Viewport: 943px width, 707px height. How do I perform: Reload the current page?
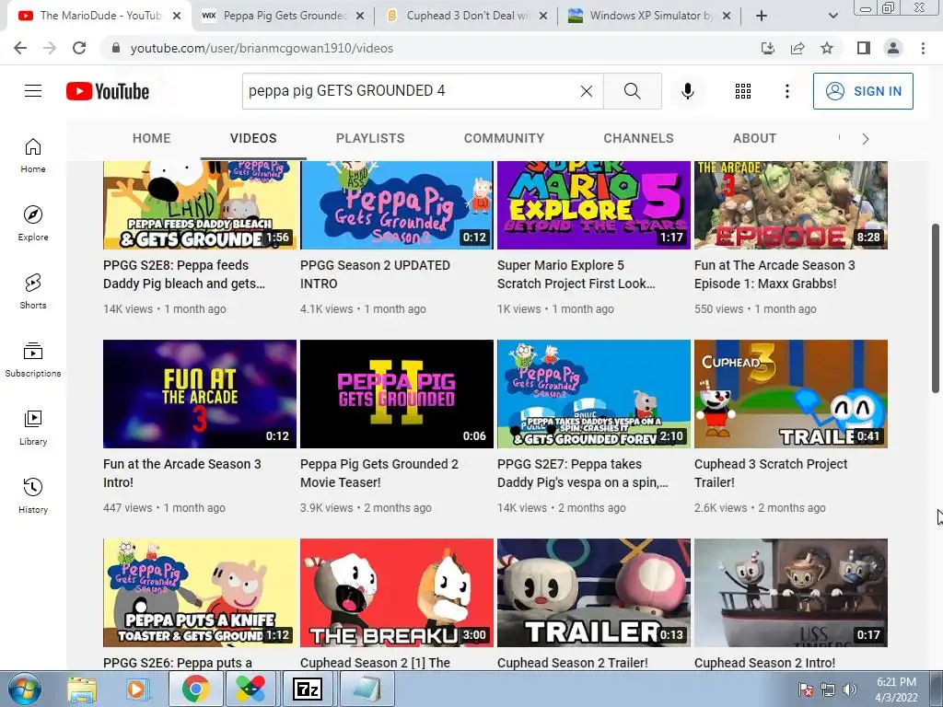pos(79,48)
